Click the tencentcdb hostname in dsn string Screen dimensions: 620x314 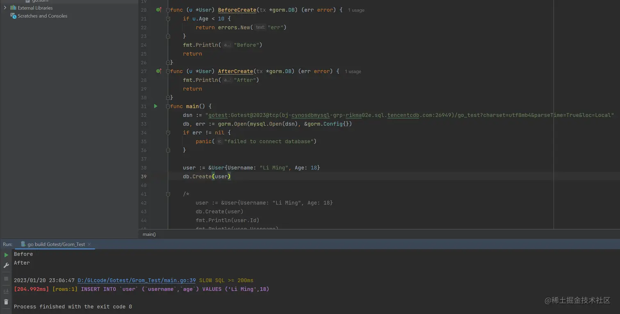[x=403, y=115]
